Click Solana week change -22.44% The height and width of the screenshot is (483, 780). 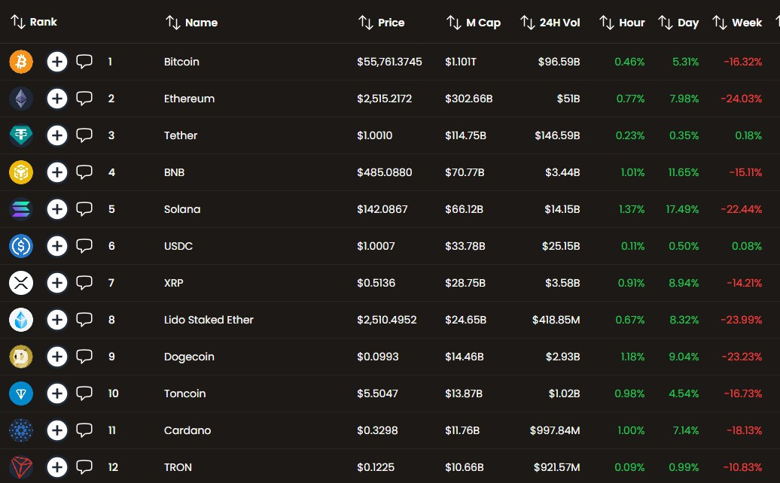(741, 209)
